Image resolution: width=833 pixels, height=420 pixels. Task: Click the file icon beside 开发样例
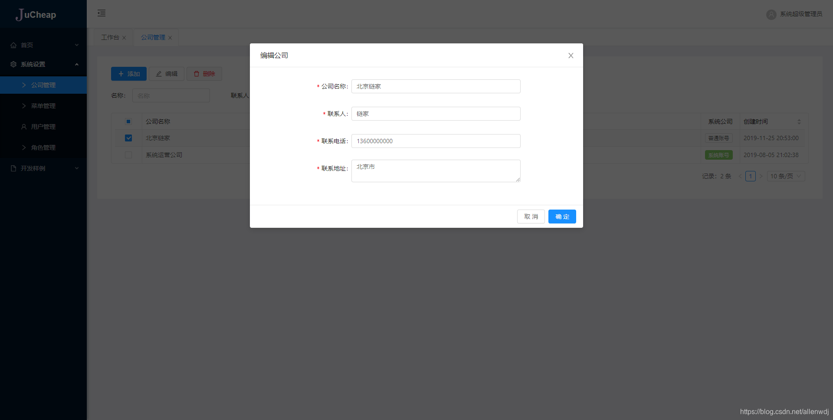tap(13, 168)
